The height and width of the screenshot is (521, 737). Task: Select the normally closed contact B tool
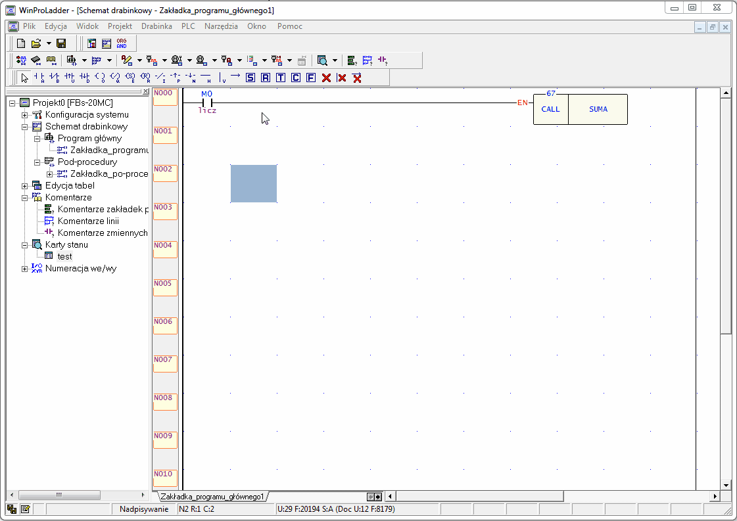coord(55,78)
